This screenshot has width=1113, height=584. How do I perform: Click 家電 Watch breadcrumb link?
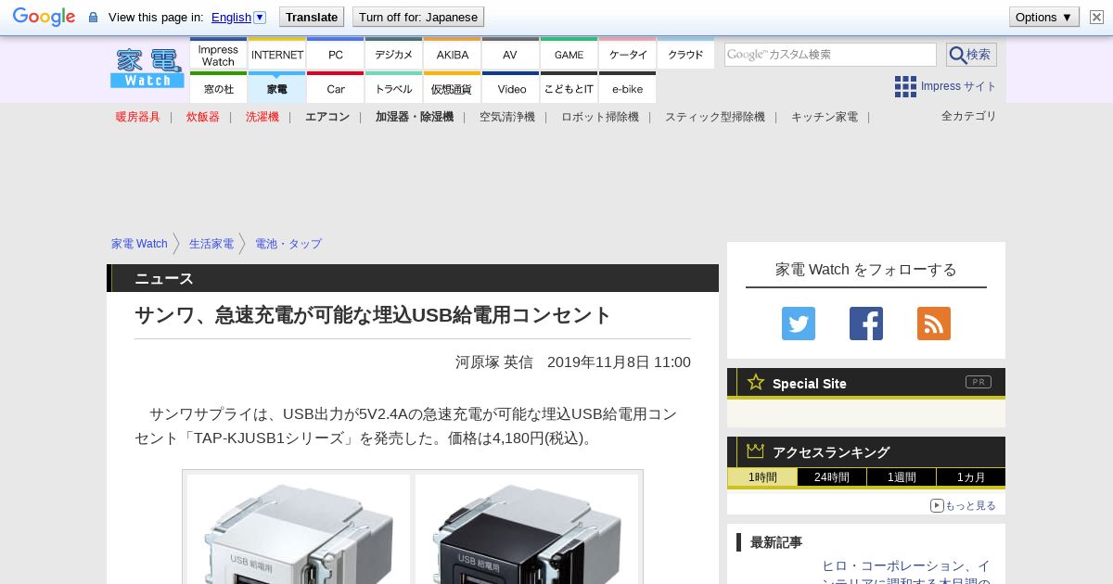pos(139,244)
